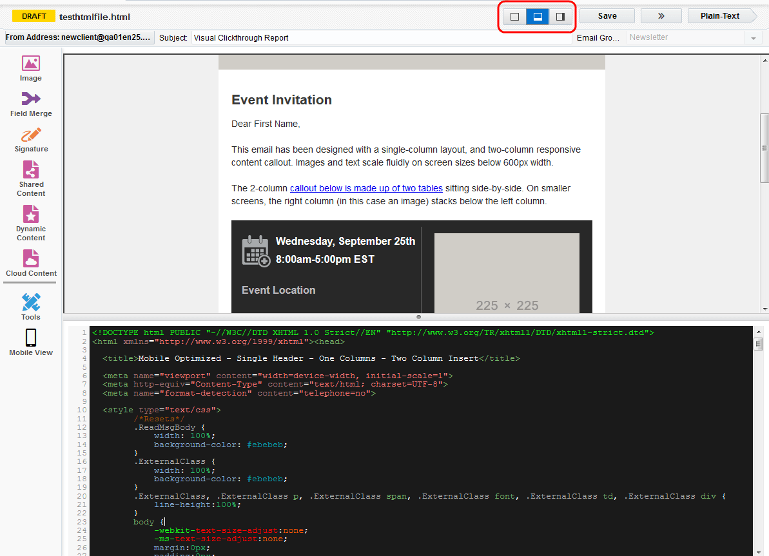Open the From Address selector
Screen dimensions: 769x556
(x=77, y=37)
